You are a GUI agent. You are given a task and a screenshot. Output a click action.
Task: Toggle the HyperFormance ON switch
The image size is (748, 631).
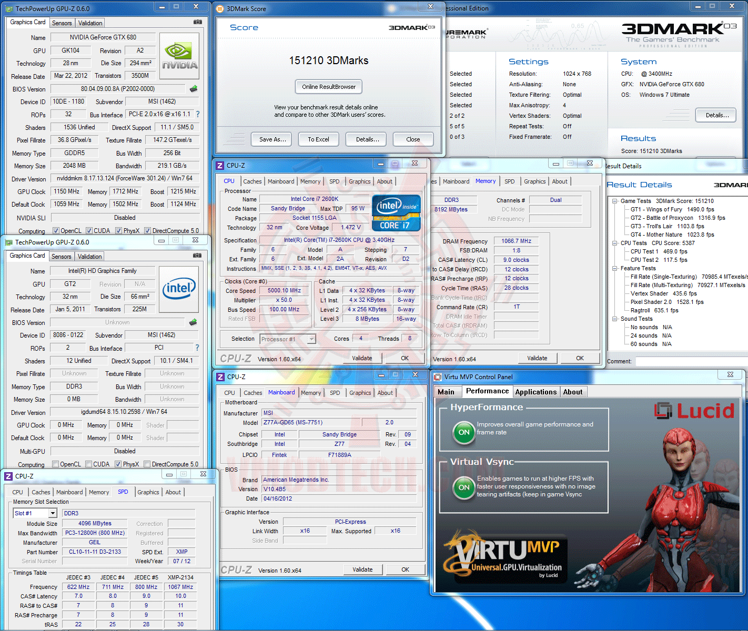point(464,432)
